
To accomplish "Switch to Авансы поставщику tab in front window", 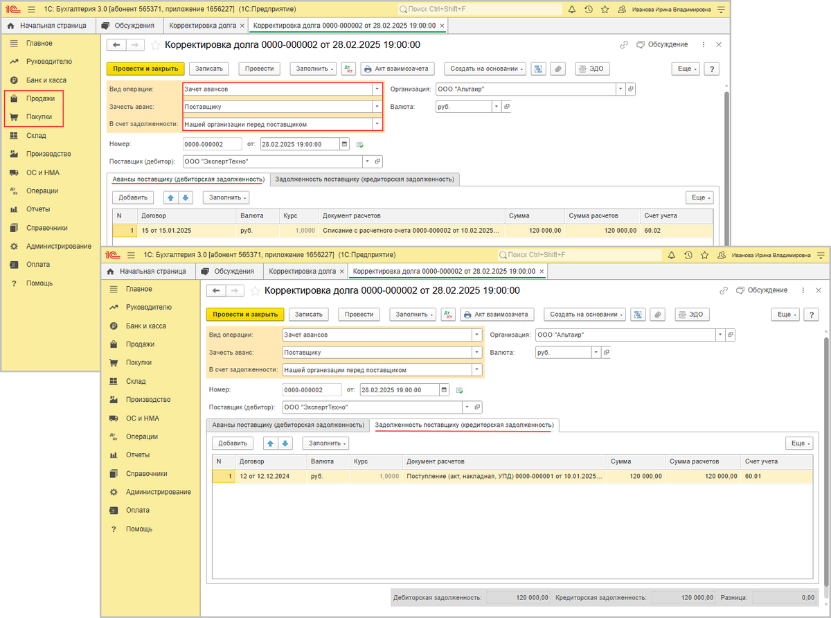I will point(288,424).
